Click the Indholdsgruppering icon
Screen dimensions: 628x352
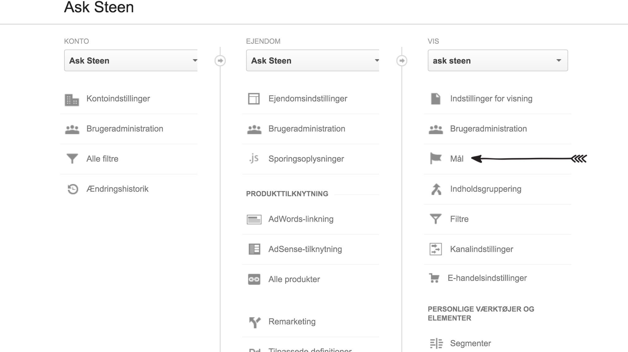(x=436, y=189)
